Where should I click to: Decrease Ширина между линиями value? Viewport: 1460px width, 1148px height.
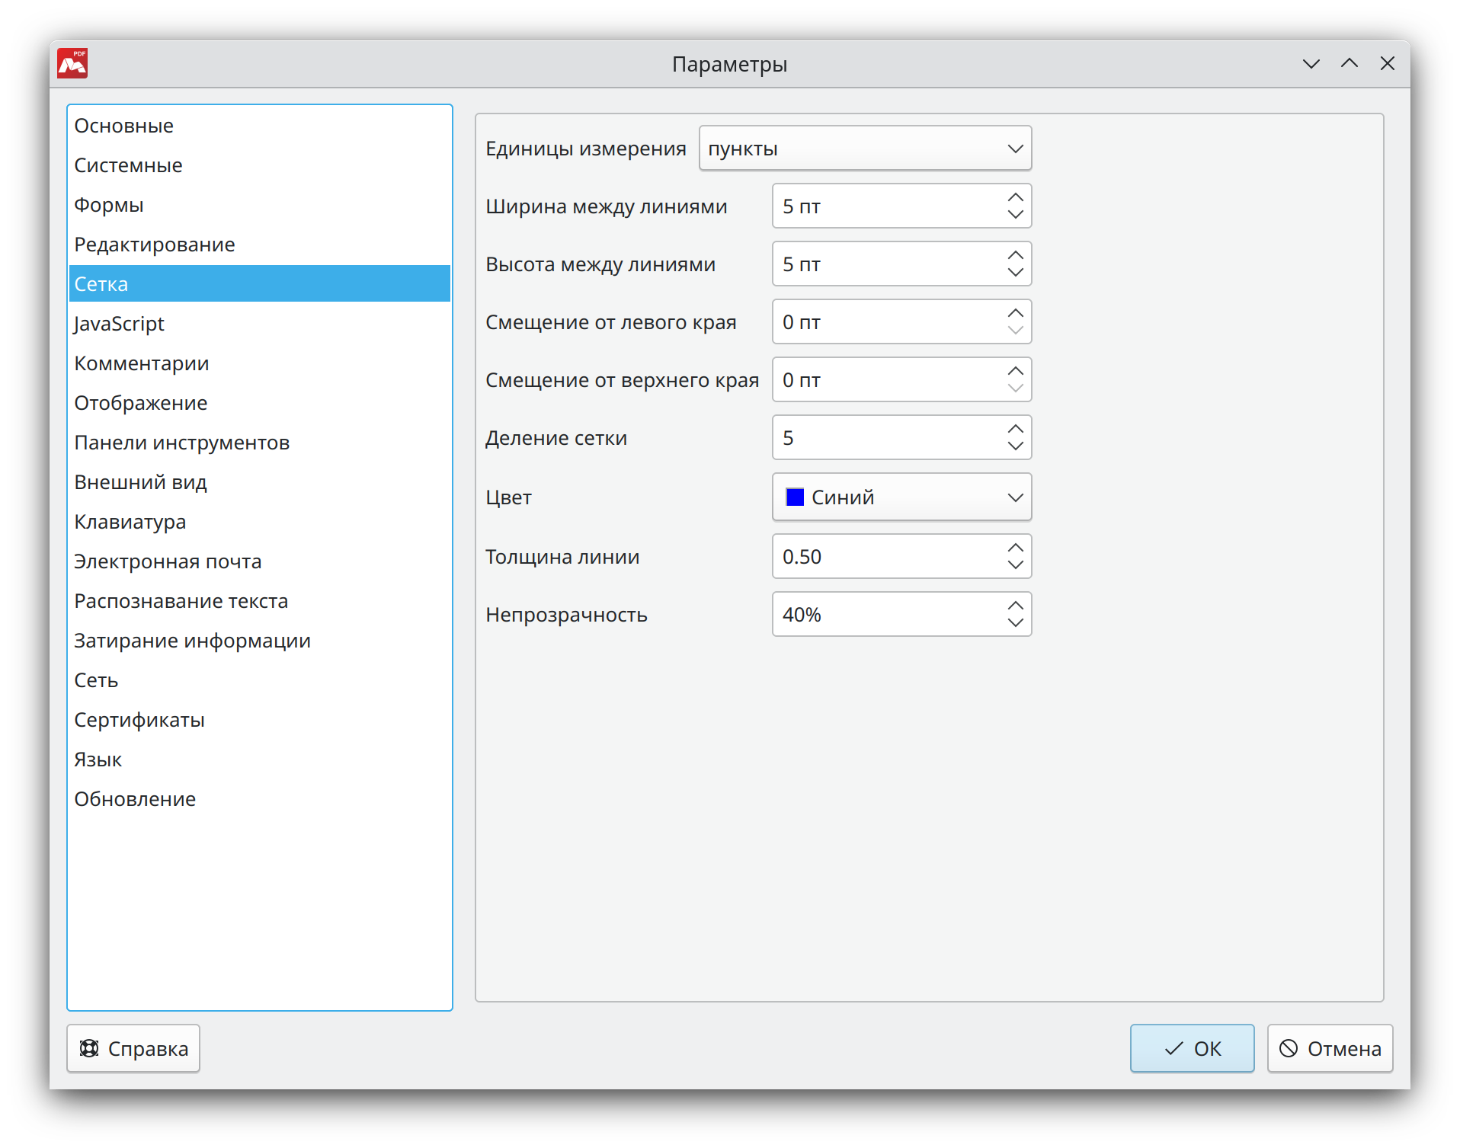(1015, 215)
